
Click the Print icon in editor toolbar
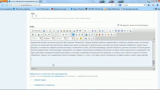pyautogui.click(x=74, y=31)
